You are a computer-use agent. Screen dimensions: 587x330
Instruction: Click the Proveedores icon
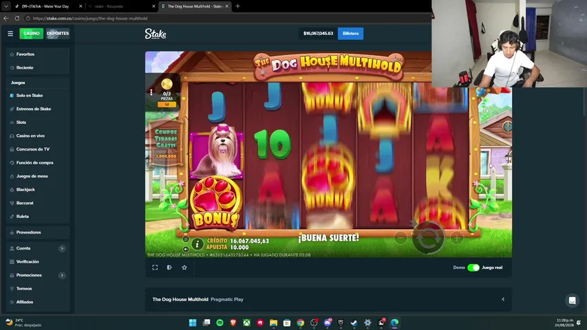pos(12,232)
